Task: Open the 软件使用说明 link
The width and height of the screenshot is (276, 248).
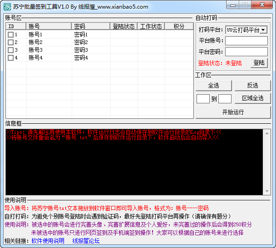Action: coord(48,241)
